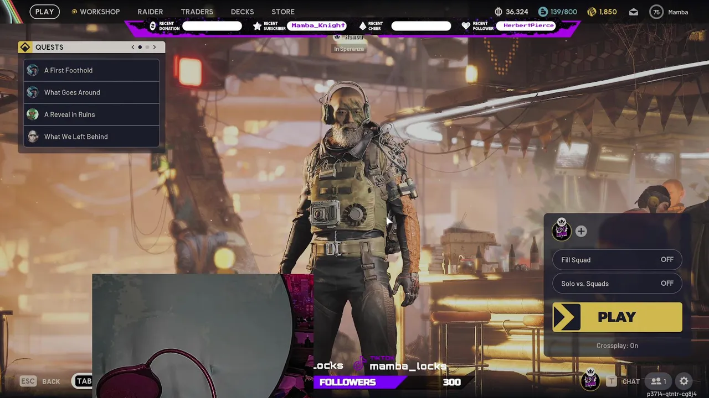Open the social party count icon
The width and height of the screenshot is (709, 398).
coord(659,381)
